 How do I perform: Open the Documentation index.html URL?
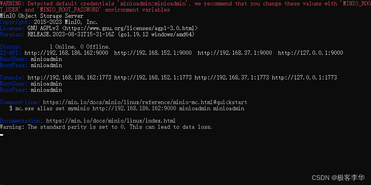click(x=111, y=121)
